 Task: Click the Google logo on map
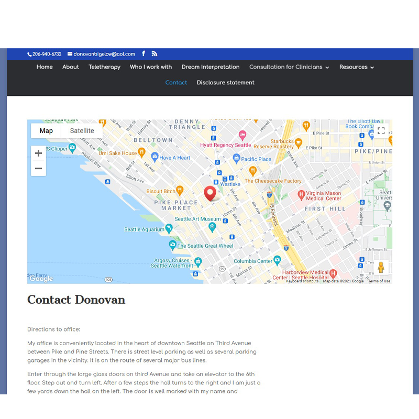41,279
